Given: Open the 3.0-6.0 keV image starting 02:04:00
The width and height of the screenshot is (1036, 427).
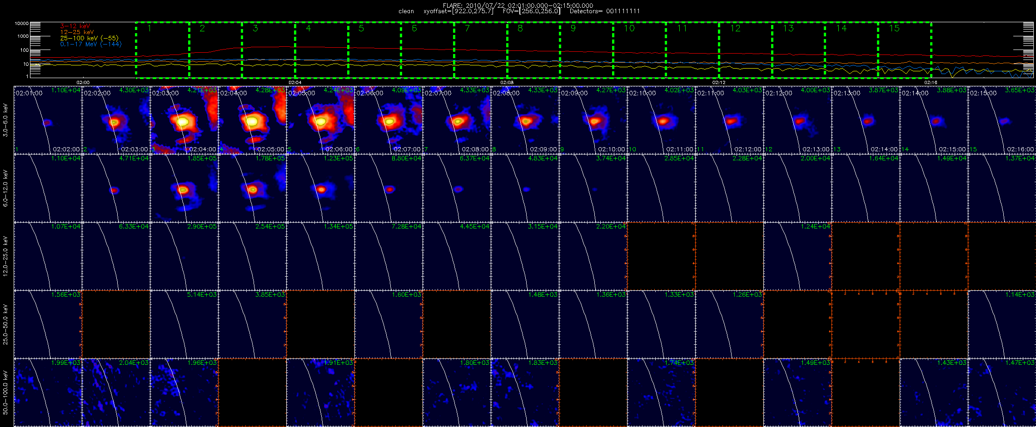Looking at the screenshot, I should click(x=252, y=120).
